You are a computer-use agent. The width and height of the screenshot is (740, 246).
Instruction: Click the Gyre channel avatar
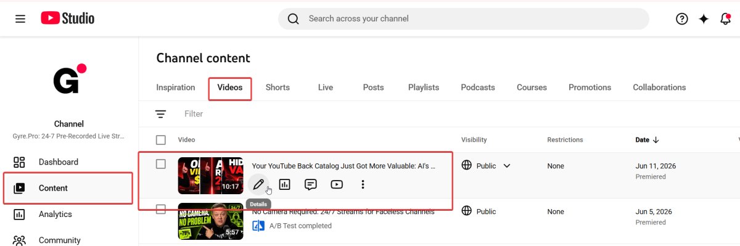coord(69,79)
